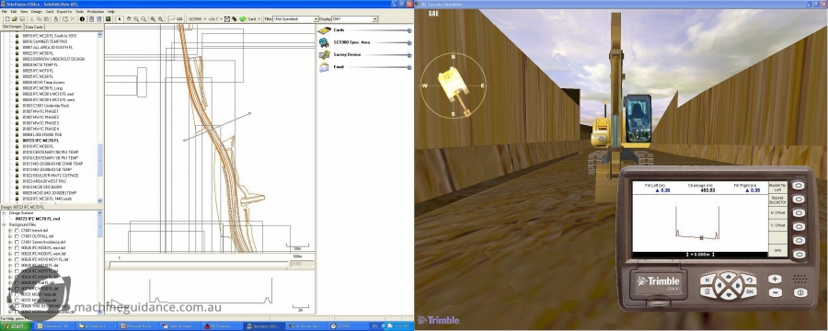Click the Trimble next skip key

point(707,280)
